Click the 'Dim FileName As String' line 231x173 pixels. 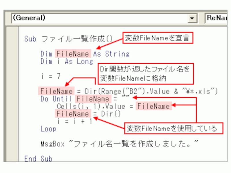point(85,54)
